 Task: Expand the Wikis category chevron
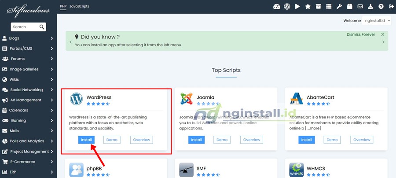pyautogui.click(x=51, y=79)
